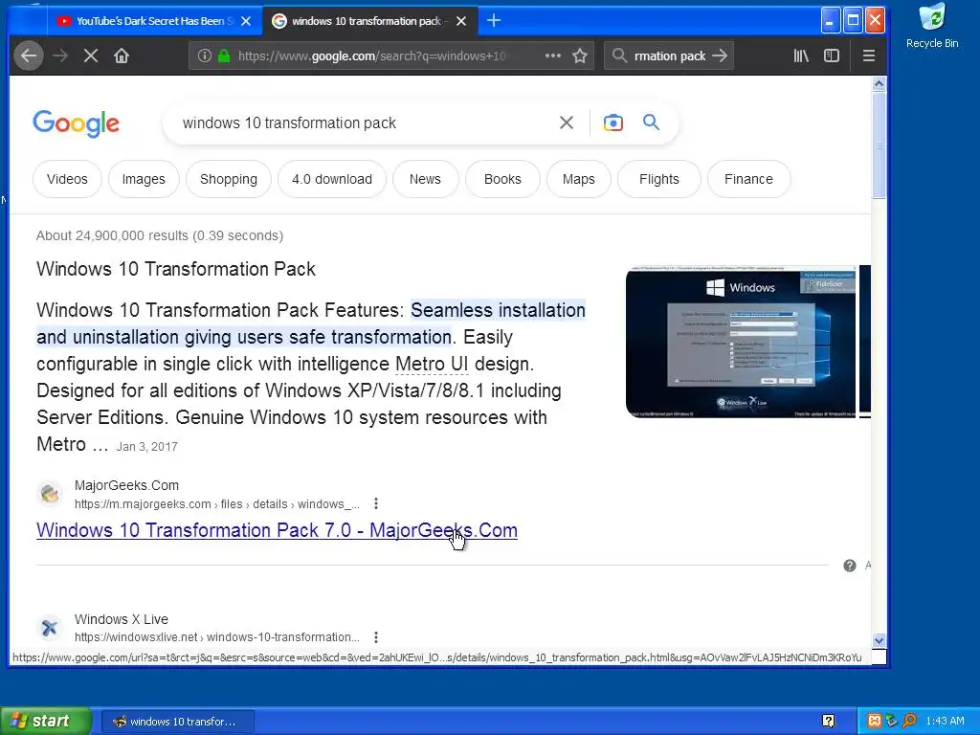Open the Recycle Bin on the desktop
Image resolution: width=980 pixels, height=735 pixels.
coord(932,26)
